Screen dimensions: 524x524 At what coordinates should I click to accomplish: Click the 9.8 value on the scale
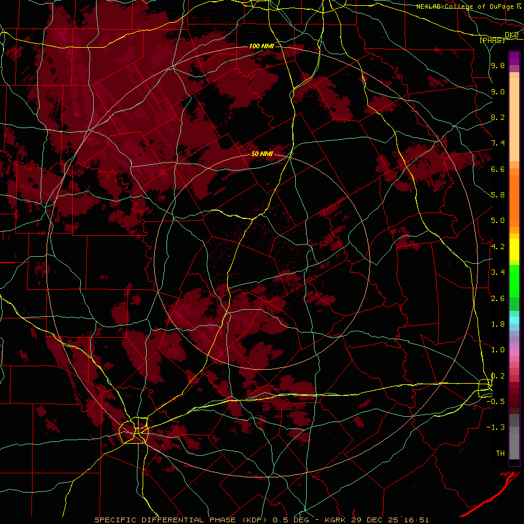tap(498, 65)
